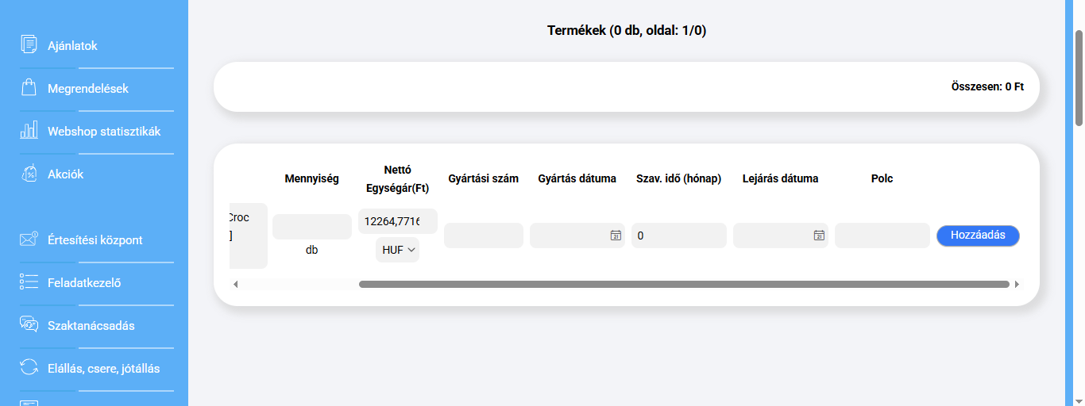Screen dimensions: 1085x406
Task: Click the Webshop statisztikák bar chart icon
Action: pyautogui.click(x=29, y=130)
